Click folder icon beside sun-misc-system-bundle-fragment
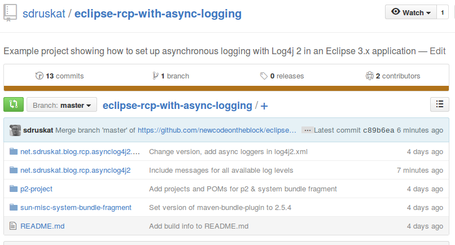The width and height of the screenshot is (455, 245). [x=14, y=207]
